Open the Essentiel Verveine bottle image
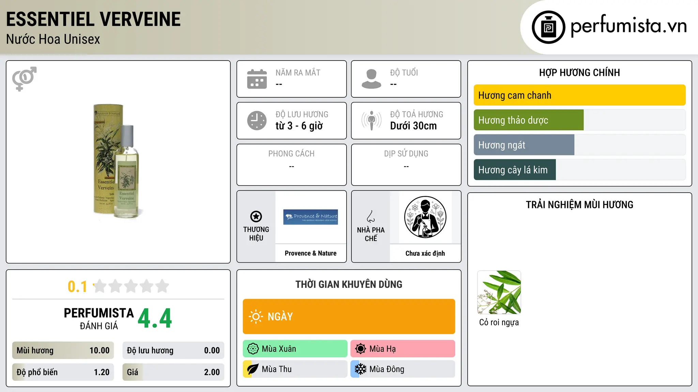 [x=116, y=161]
